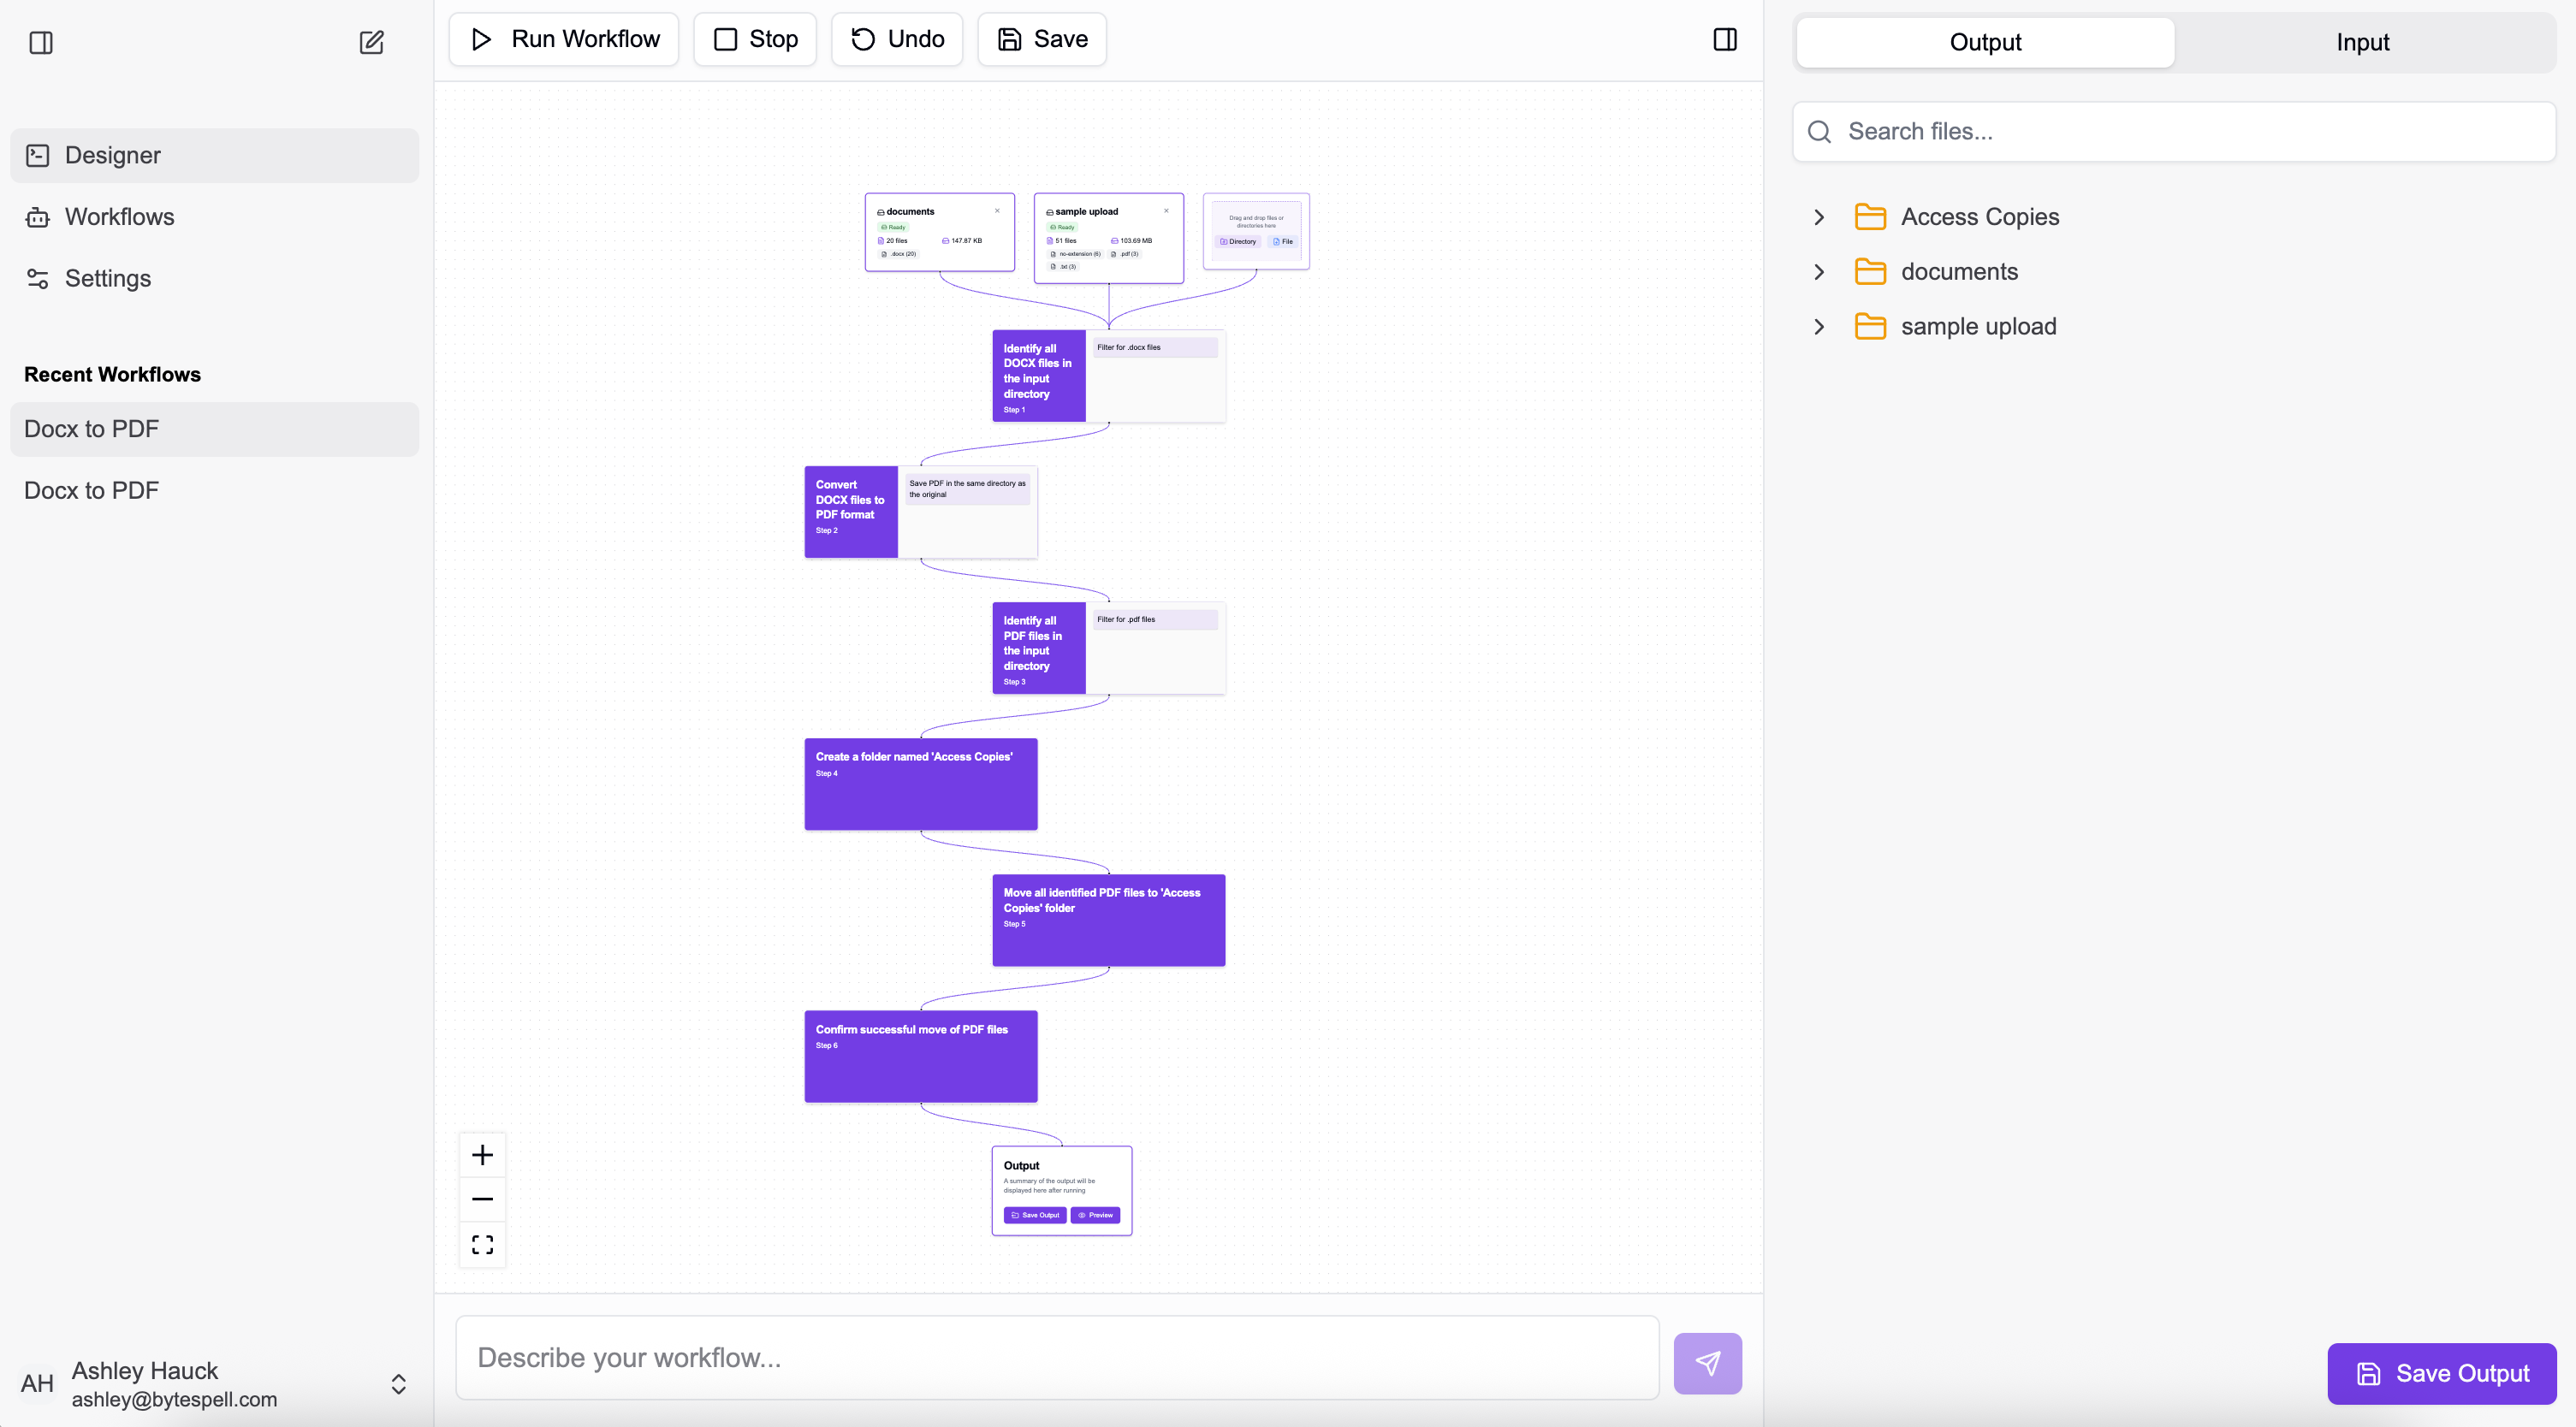Image resolution: width=2576 pixels, height=1427 pixels.
Task: Zoom out of the canvas
Action: coord(482,1199)
